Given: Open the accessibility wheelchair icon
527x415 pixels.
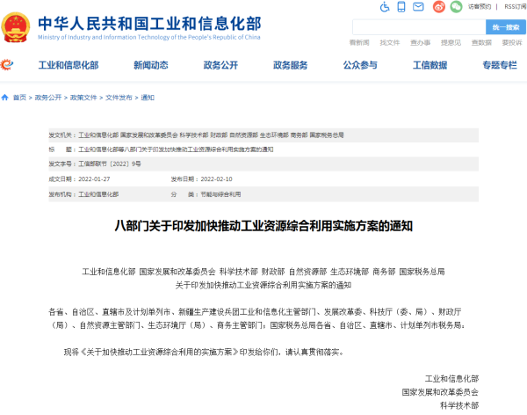Looking at the screenshot, I should tap(385, 6).
